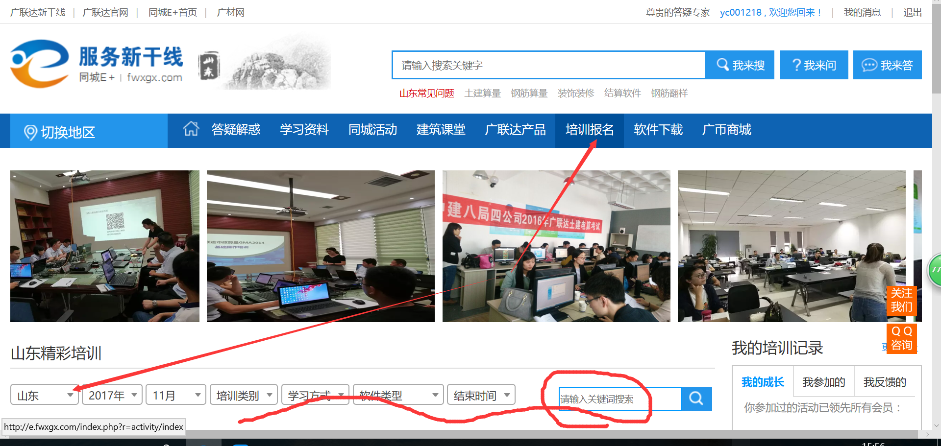Expand the 结束时间 dropdown
Viewport: 941px width, 446px height.
pos(481,395)
